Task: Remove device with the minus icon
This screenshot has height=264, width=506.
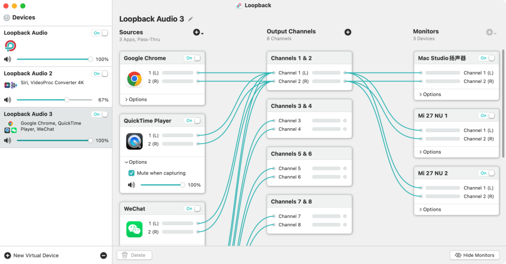Action: (x=103, y=256)
